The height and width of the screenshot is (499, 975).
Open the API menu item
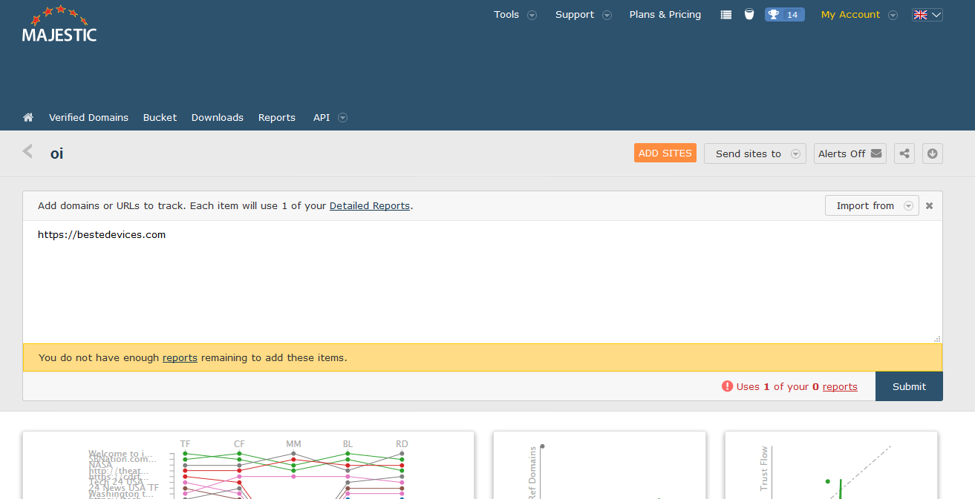[x=322, y=117]
